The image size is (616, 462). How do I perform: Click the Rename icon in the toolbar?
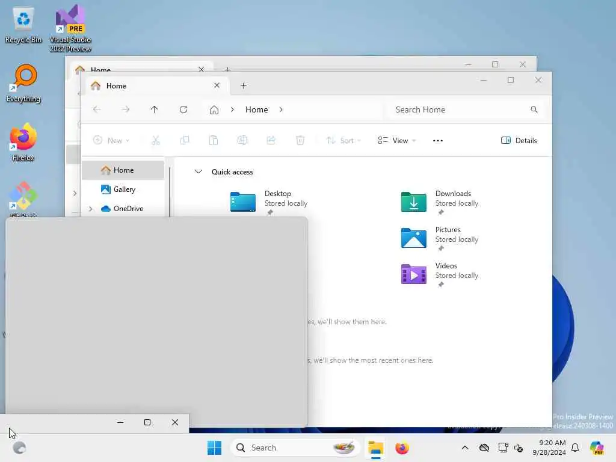242,140
